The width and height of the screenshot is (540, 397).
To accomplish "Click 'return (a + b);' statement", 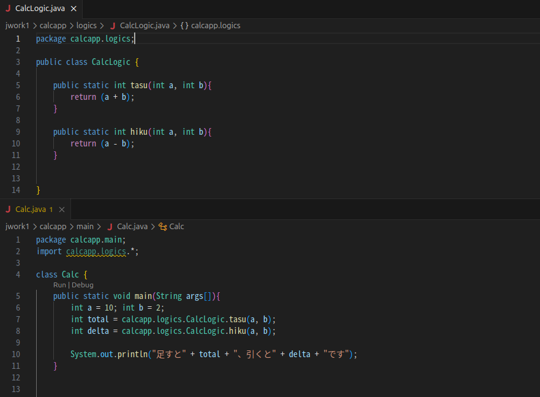I will click(102, 97).
